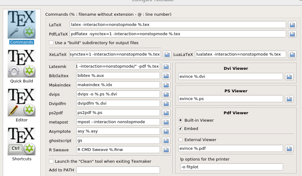Select the Quick Build label in sidebar
This screenshot has height=176, width=302.
22,81
